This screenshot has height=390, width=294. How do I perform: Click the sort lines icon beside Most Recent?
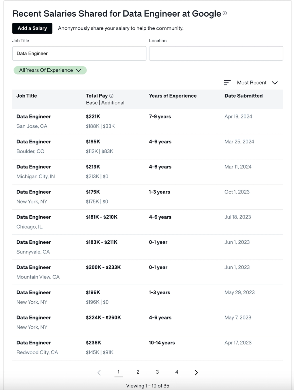tap(227, 83)
